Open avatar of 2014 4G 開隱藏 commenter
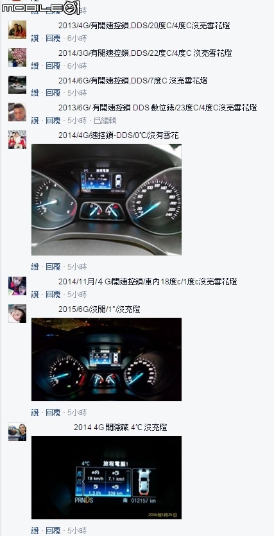Viewport: 274px width, 536px height. point(17,432)
